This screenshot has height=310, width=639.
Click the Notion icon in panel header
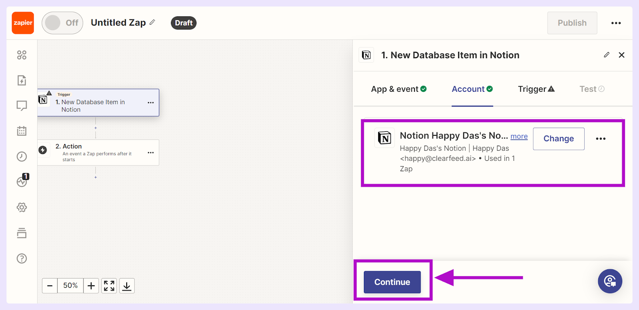pos(366,55)
